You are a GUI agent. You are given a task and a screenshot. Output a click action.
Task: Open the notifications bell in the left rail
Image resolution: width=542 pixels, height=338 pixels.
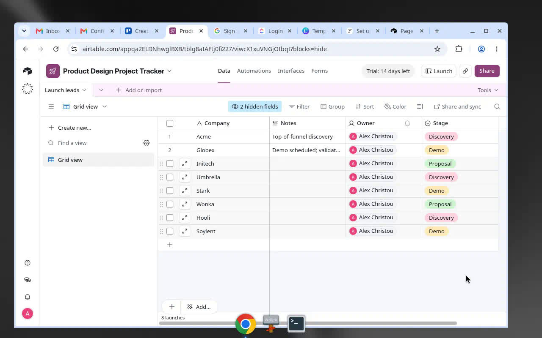point(28,297)
